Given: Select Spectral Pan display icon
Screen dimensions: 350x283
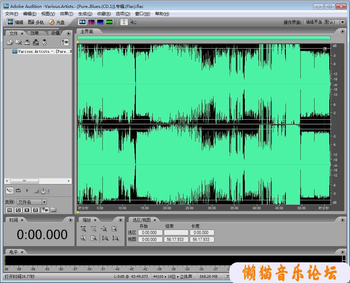Looking at the screenshot, I should pyautogui.click(x=100, y=22).
